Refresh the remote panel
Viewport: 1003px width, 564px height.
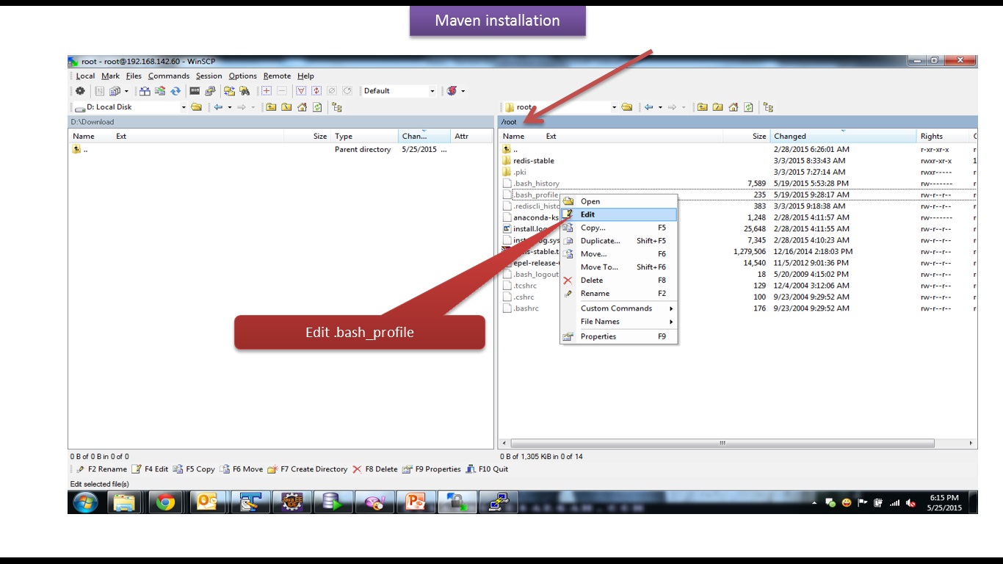click(748, 107)
